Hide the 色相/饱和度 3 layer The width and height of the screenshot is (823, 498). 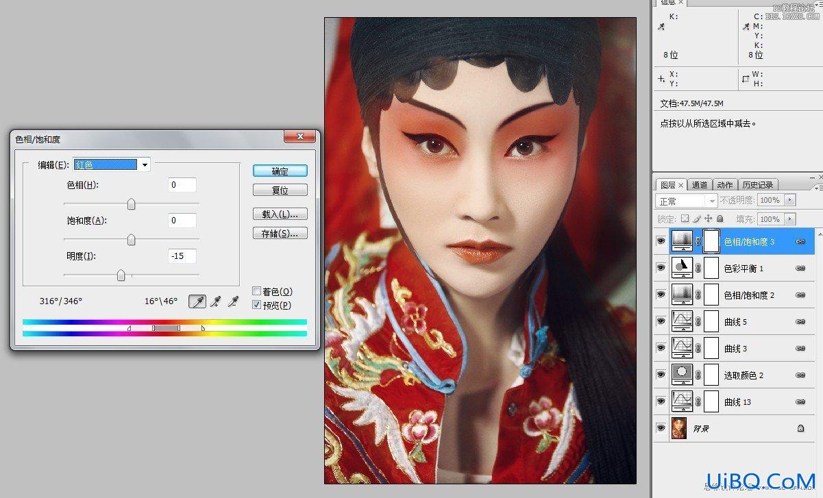pos(661,241)
